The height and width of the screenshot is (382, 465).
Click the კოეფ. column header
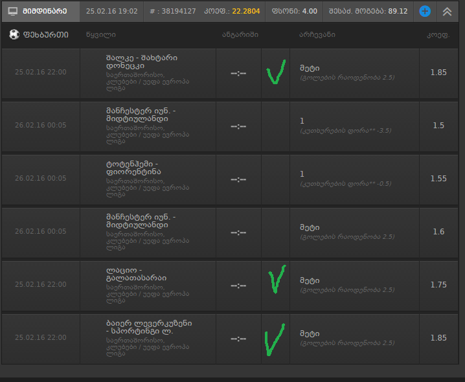tap(438, 35)
